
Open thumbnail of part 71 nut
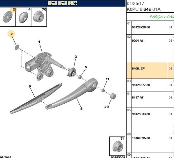click(117, 146)
